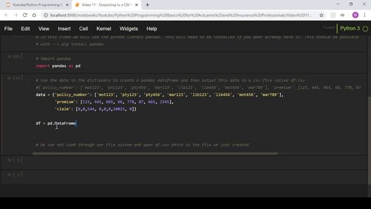Open the browser home page
The image size is (371, 209).
click(34, 15)
